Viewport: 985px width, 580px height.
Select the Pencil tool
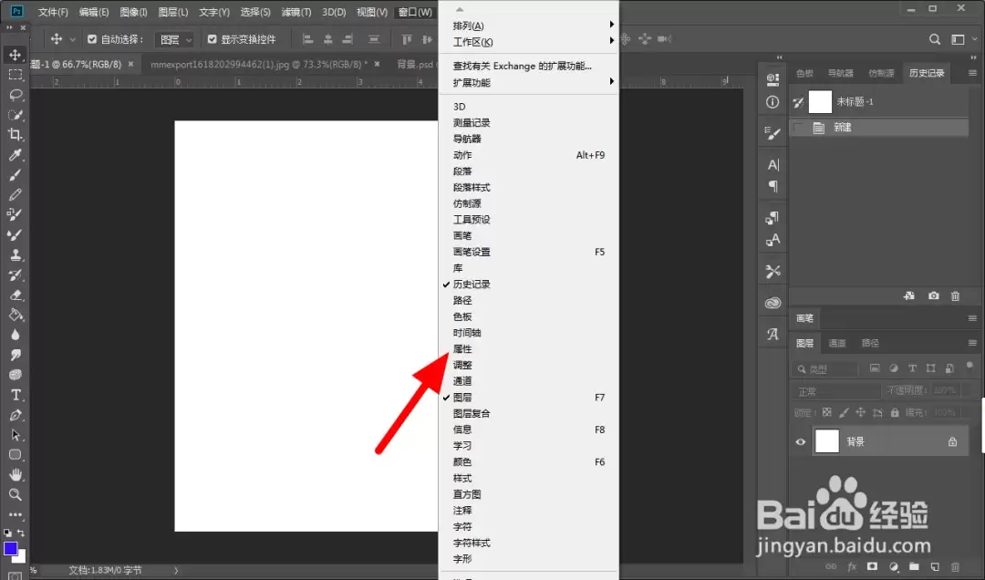tap(16, 195)
